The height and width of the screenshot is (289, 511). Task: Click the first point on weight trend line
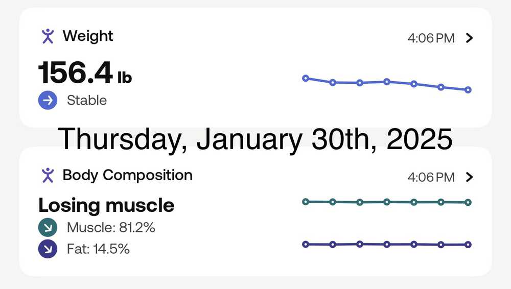(306, 78)
